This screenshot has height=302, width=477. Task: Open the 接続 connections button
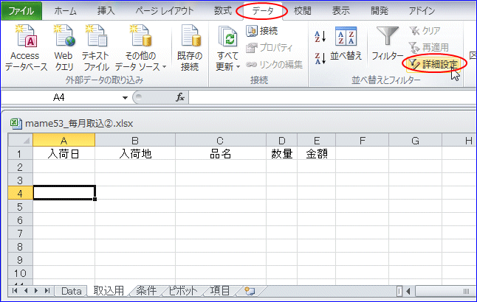point(262,31)
